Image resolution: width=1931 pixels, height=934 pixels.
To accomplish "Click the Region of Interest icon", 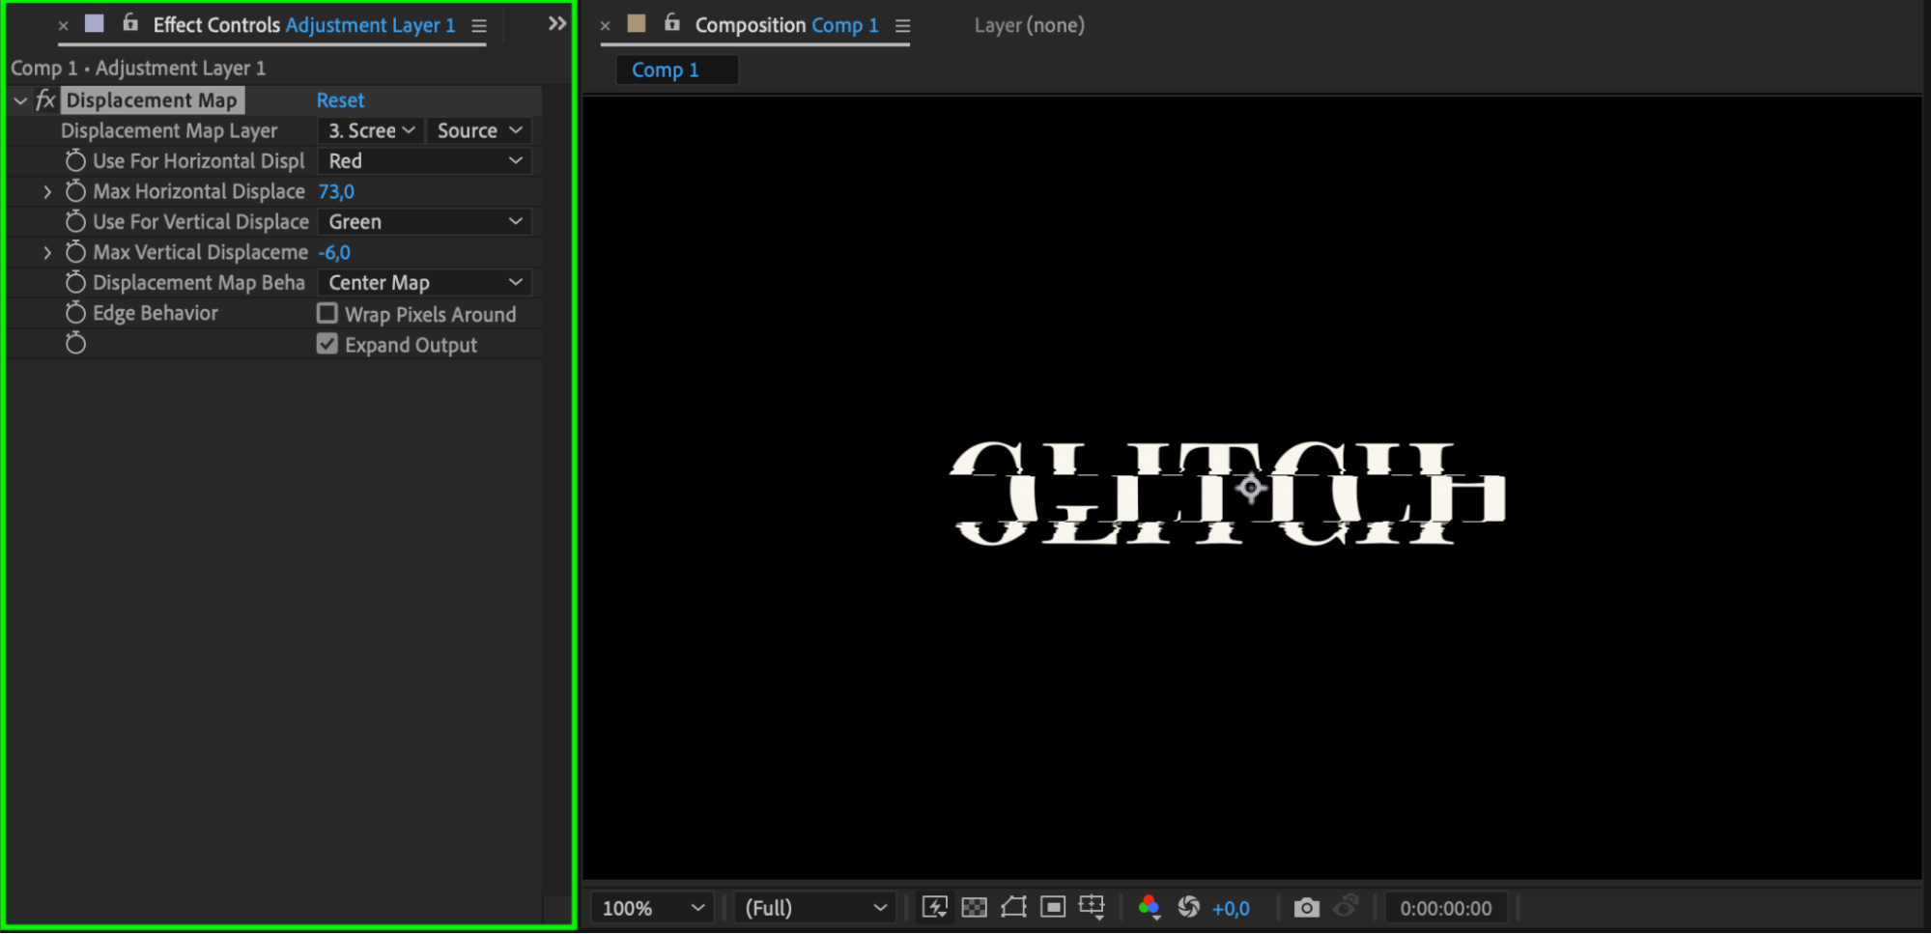I will point(1053,907).
